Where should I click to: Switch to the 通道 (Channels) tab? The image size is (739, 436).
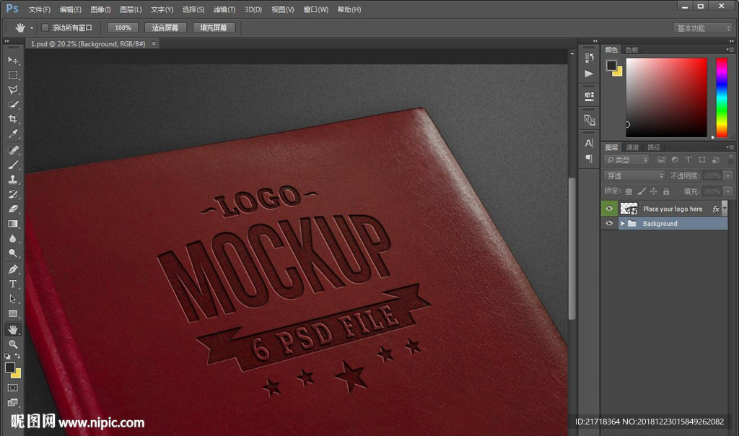[632, 147]
